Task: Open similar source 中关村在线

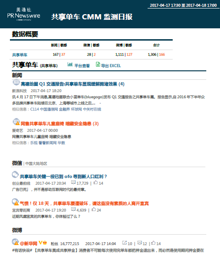Action: [92, 110]
